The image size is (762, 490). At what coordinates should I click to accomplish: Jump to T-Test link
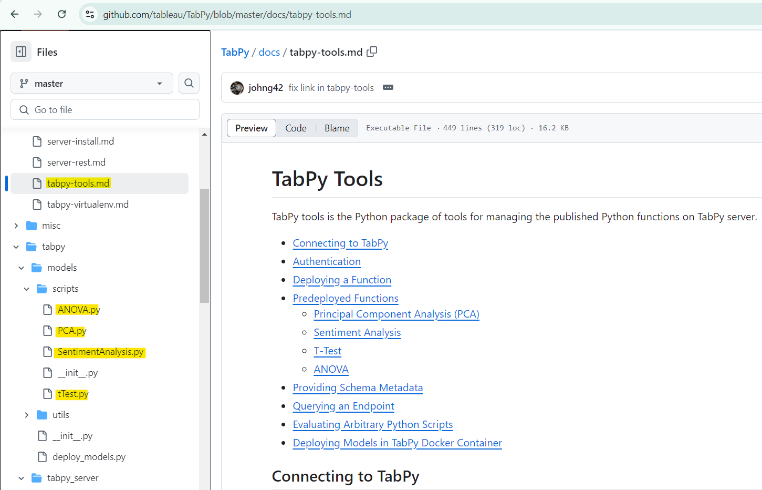pos(328,351)
